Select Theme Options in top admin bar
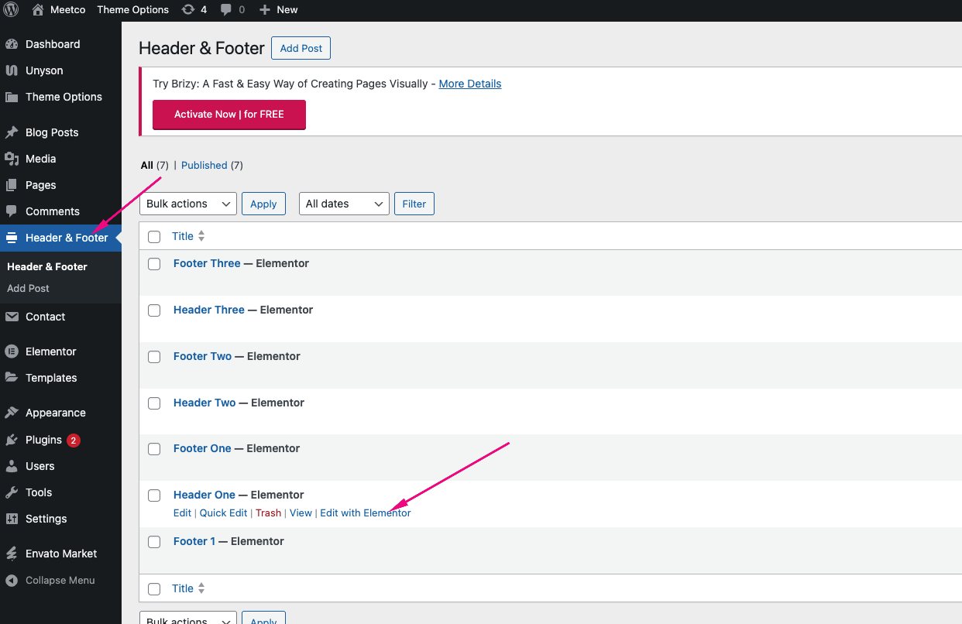The image size is (962, 624). (x=132, y=10)
